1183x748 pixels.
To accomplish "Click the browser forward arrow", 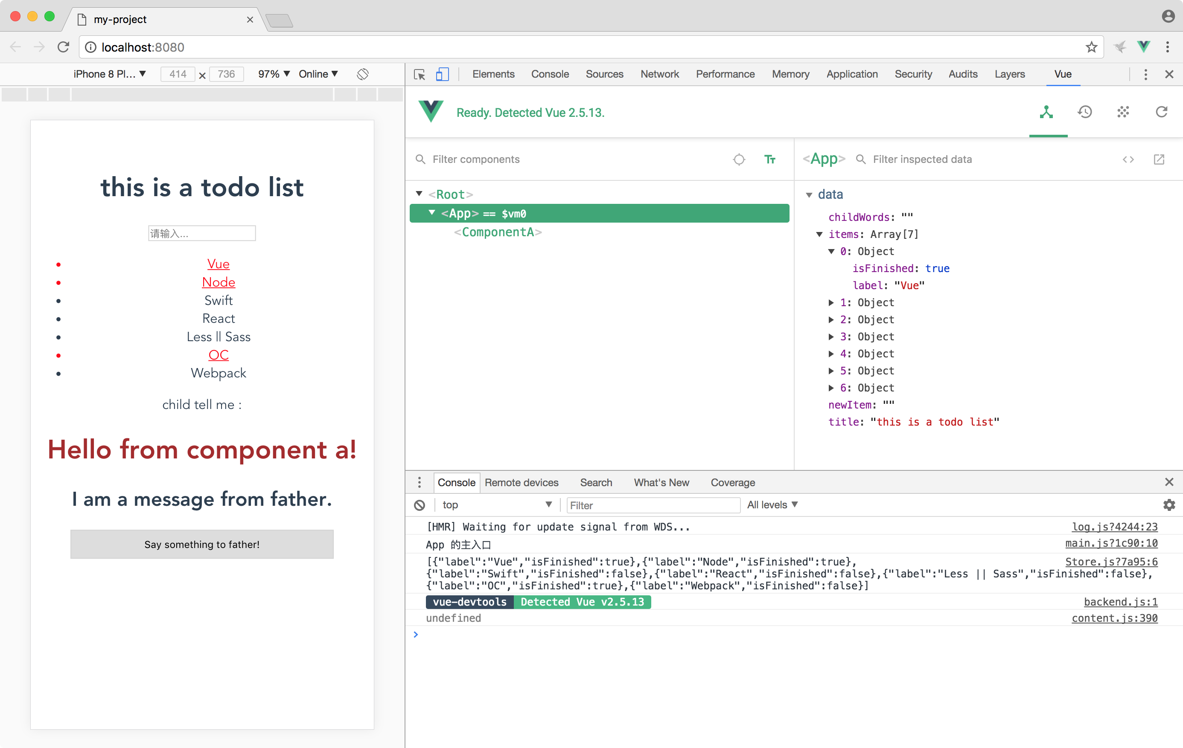I will 39,47.
